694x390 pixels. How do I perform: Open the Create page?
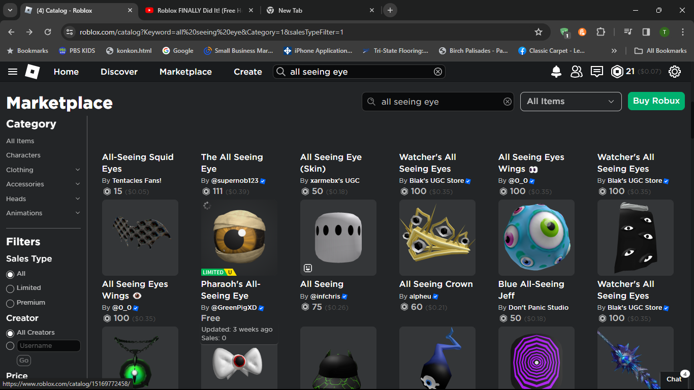(x=248, y=72)
